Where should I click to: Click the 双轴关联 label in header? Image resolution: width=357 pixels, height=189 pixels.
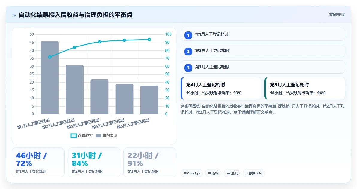click(337, 15)
